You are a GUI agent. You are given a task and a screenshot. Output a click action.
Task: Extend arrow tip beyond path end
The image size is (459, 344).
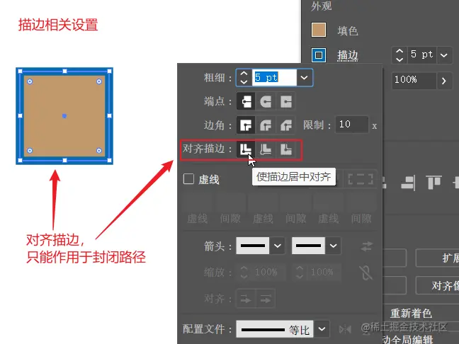coord(246,299)
